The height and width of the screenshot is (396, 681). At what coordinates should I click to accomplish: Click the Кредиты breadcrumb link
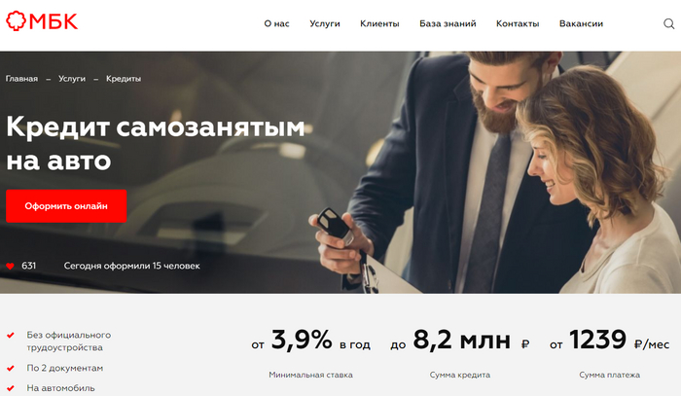(x=124, y=79)
